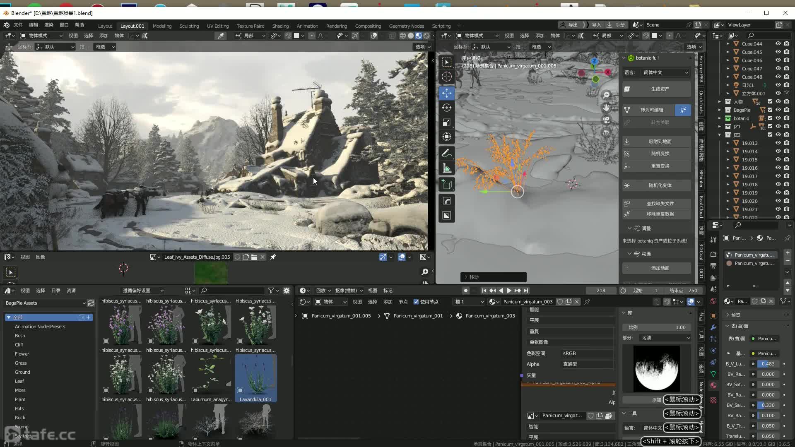Select the Lavandula_001 asset thumbnail
Image resolution: width=795 pixels, height=447 pixels.
255,378
